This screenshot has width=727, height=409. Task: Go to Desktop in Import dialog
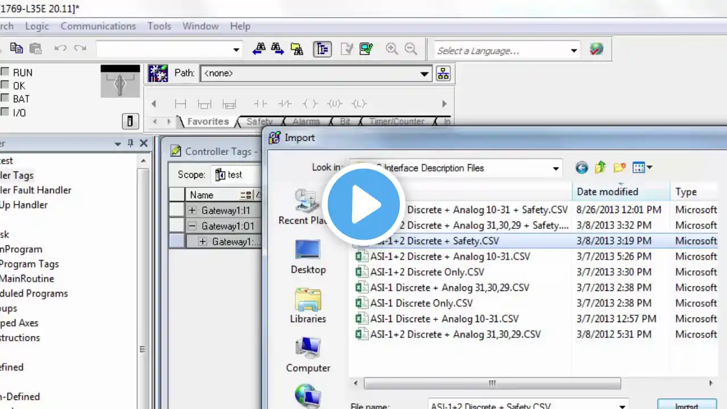click(308, 257)
